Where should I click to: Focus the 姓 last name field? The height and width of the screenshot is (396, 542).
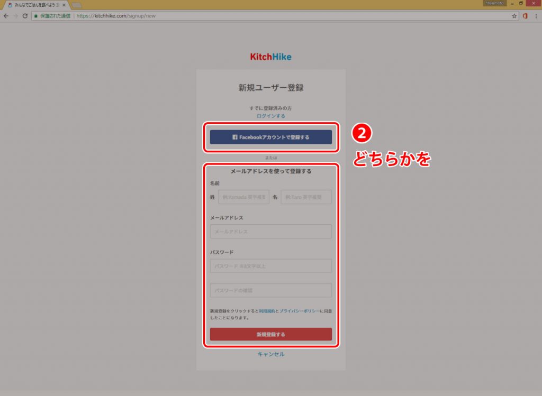[x=243, y=197]
